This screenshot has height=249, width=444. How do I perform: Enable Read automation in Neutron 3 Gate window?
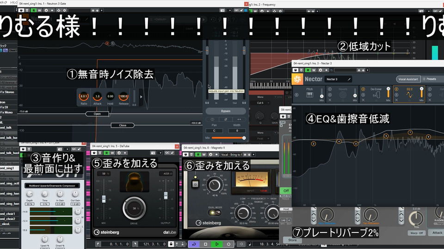(x=34, y=11)
